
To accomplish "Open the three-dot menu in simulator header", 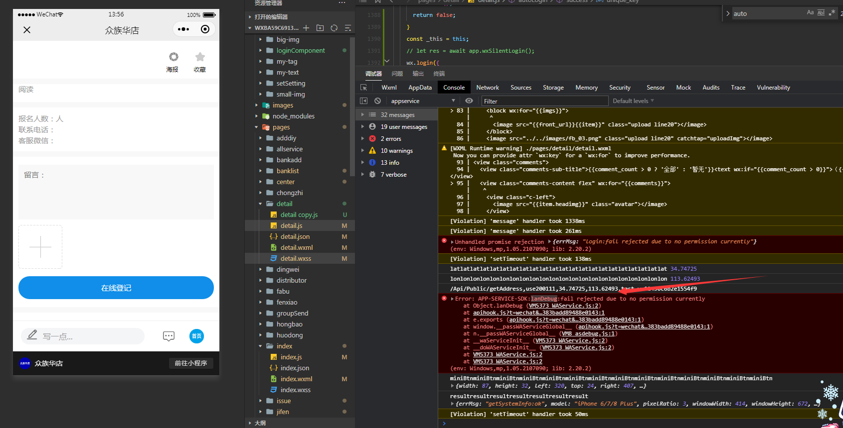I will pyautogui.click(x=183, y=29).
